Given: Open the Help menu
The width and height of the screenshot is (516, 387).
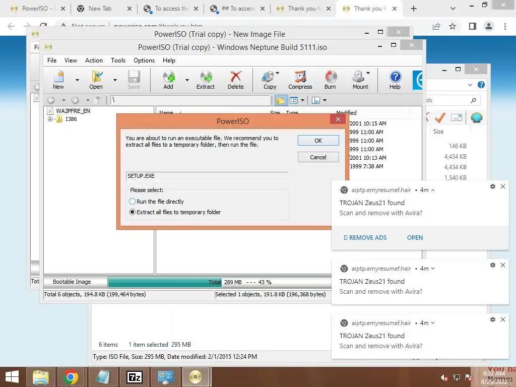Looking at the screenshot, I should pyautogui.click(x=169, y=60).
